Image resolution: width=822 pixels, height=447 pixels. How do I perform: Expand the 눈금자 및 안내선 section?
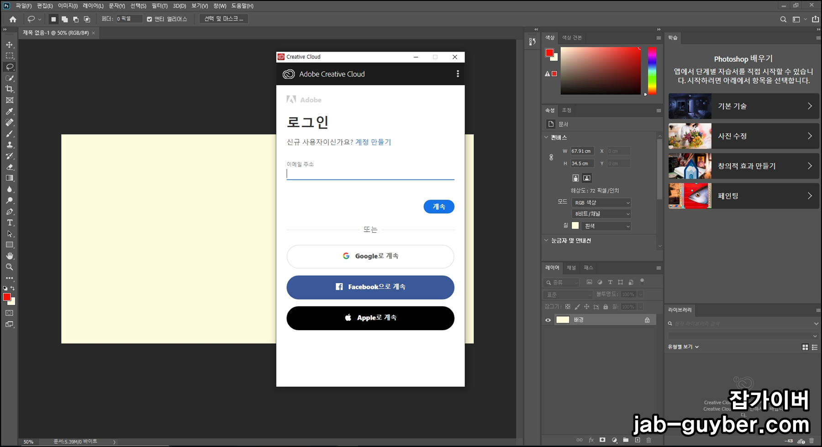(x=546, y=240)
